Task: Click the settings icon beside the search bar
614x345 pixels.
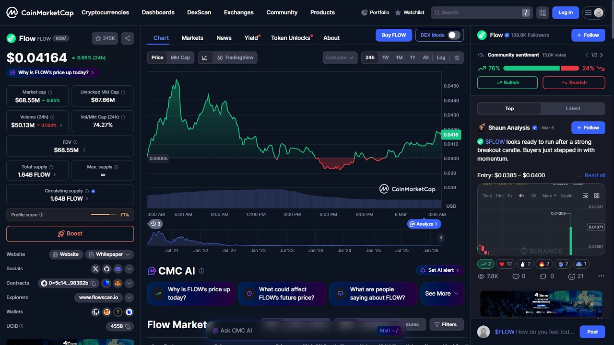Action: click(x=543, y=12)
